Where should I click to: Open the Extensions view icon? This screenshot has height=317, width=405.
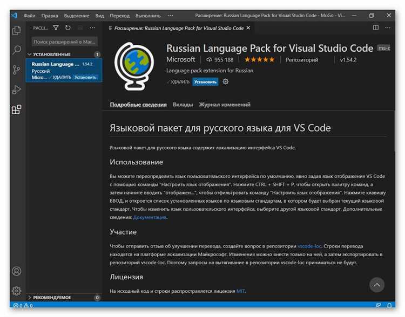(17, 109)
